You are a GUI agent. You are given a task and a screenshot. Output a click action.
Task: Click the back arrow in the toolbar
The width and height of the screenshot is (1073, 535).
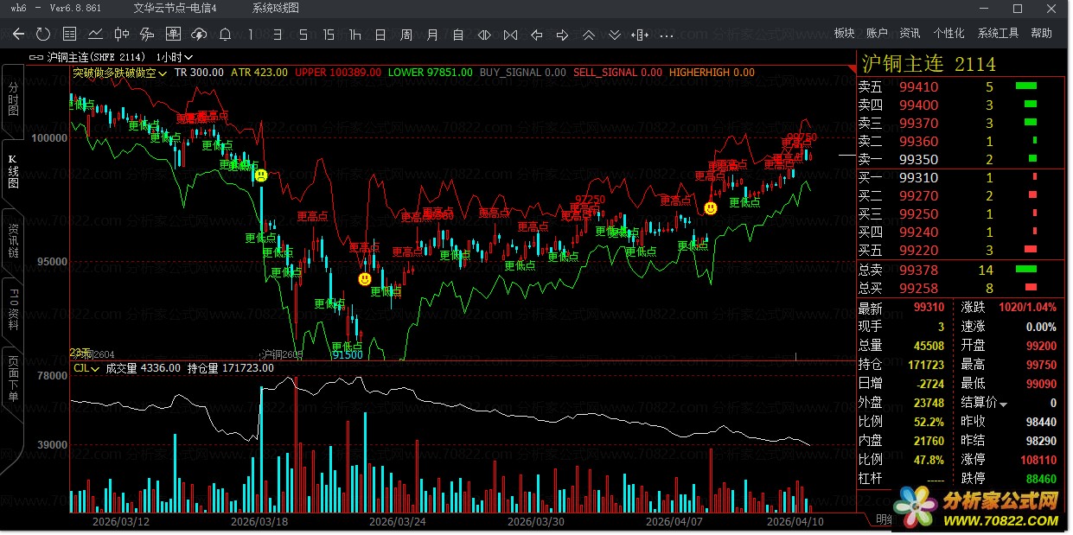tap(18, 35)
